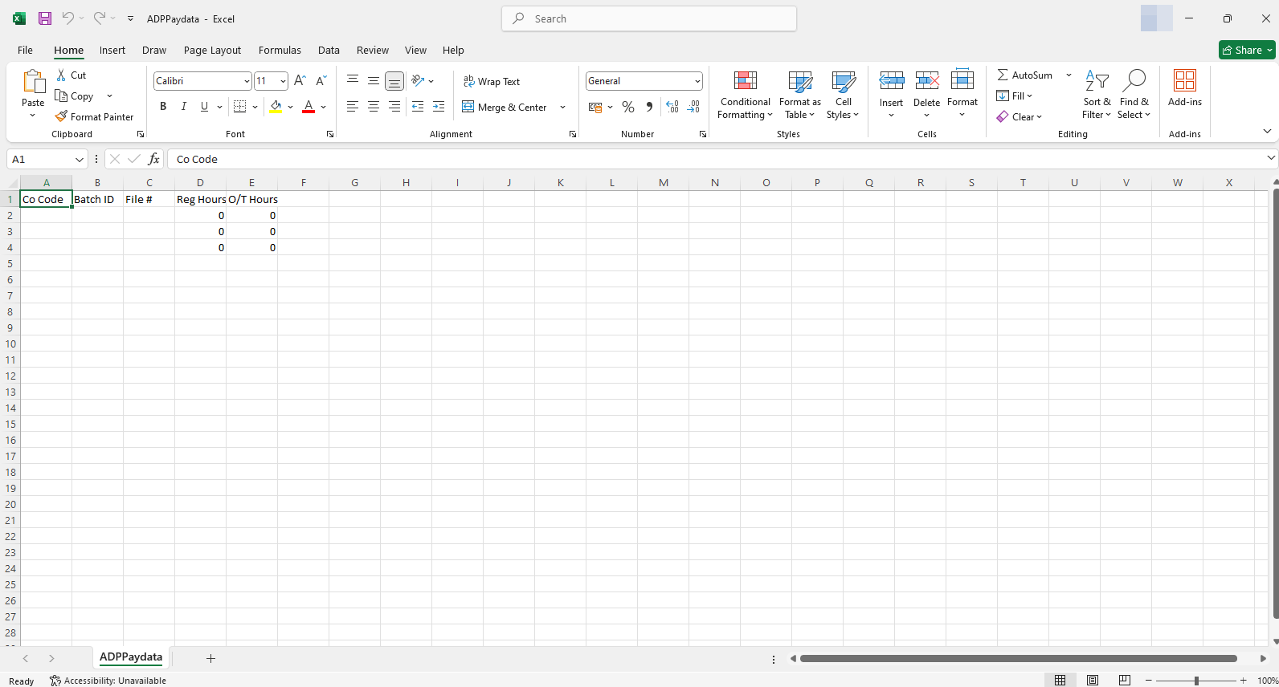Toggle Italic formatting
Image resolution: width=1279 pixels, height=687 pixels.
(x=184, y=107)
